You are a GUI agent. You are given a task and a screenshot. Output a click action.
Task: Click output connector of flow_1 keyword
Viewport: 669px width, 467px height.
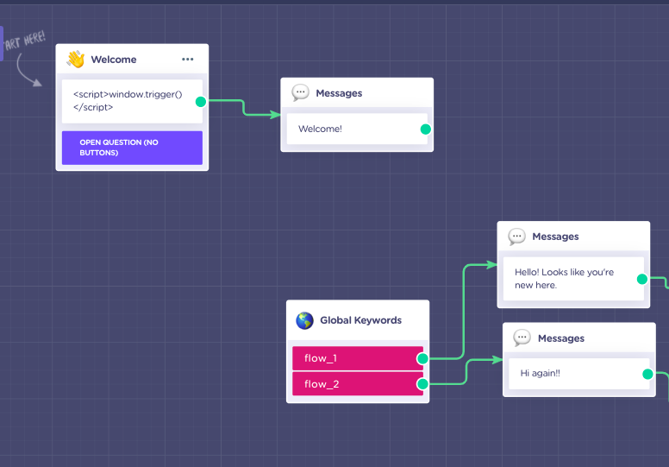(422, 358)
